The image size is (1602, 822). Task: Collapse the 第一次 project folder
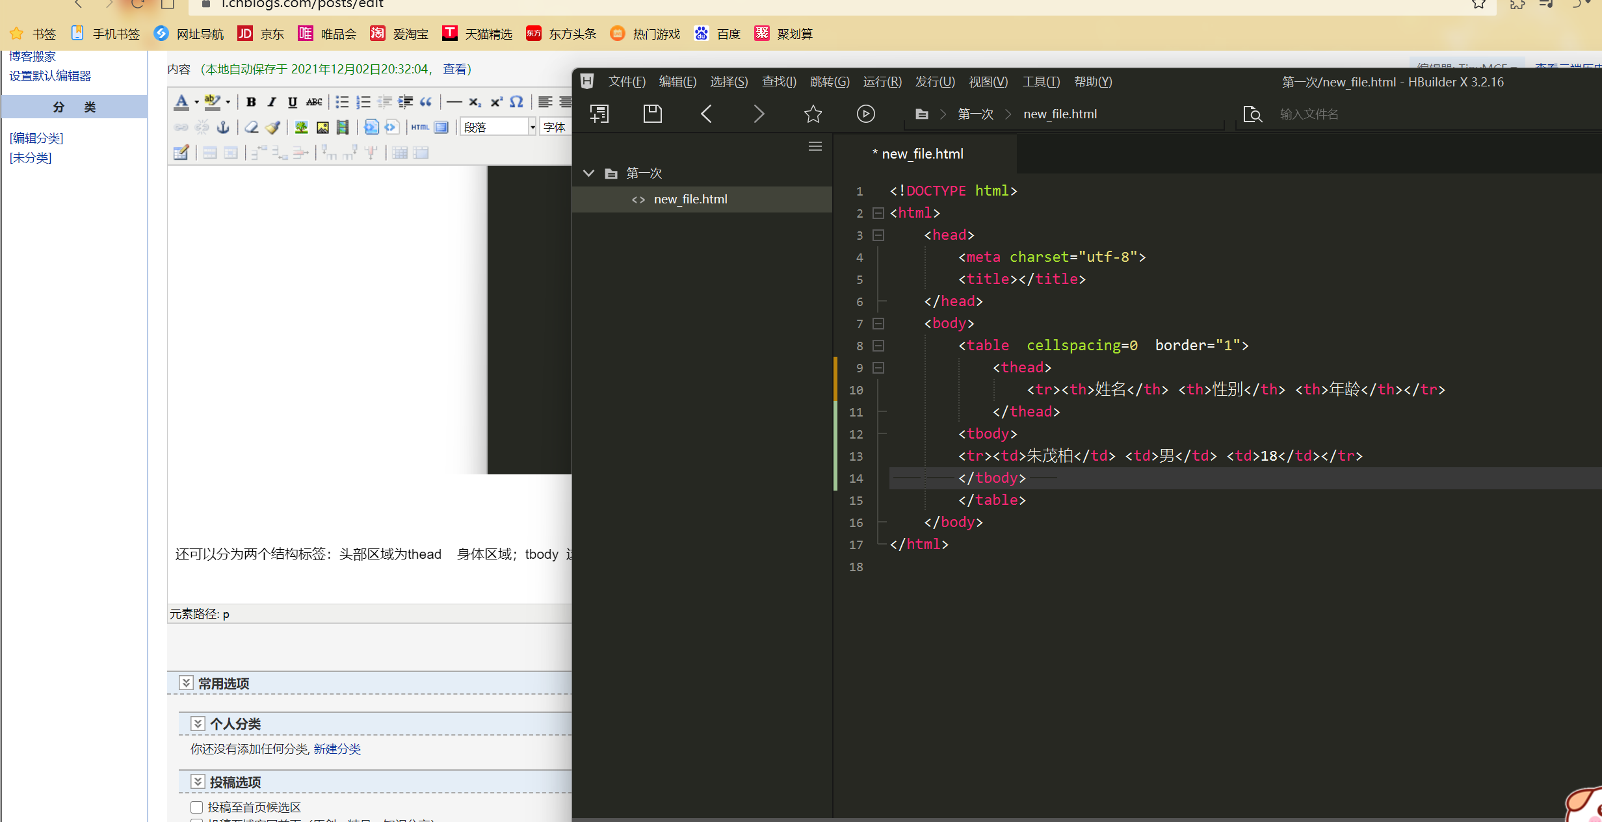coord(588,173)
